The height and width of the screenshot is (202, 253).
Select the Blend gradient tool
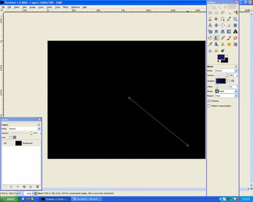click(x=216, y=38)
